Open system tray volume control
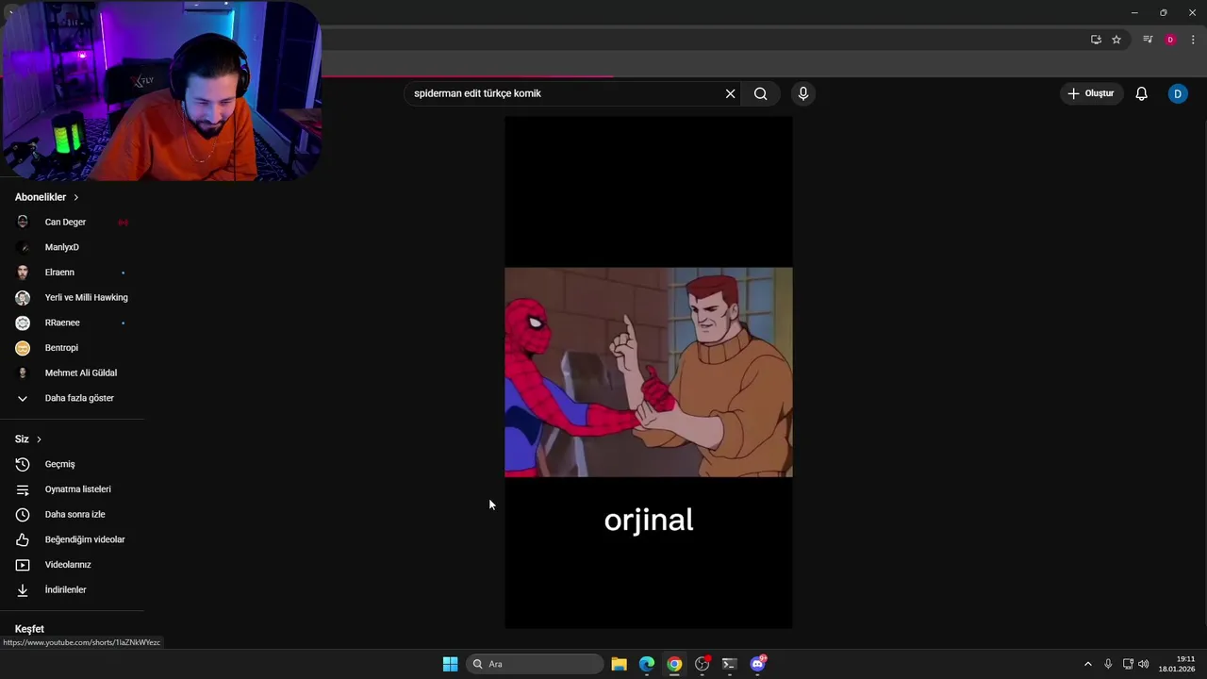 tap(1144, 664)
